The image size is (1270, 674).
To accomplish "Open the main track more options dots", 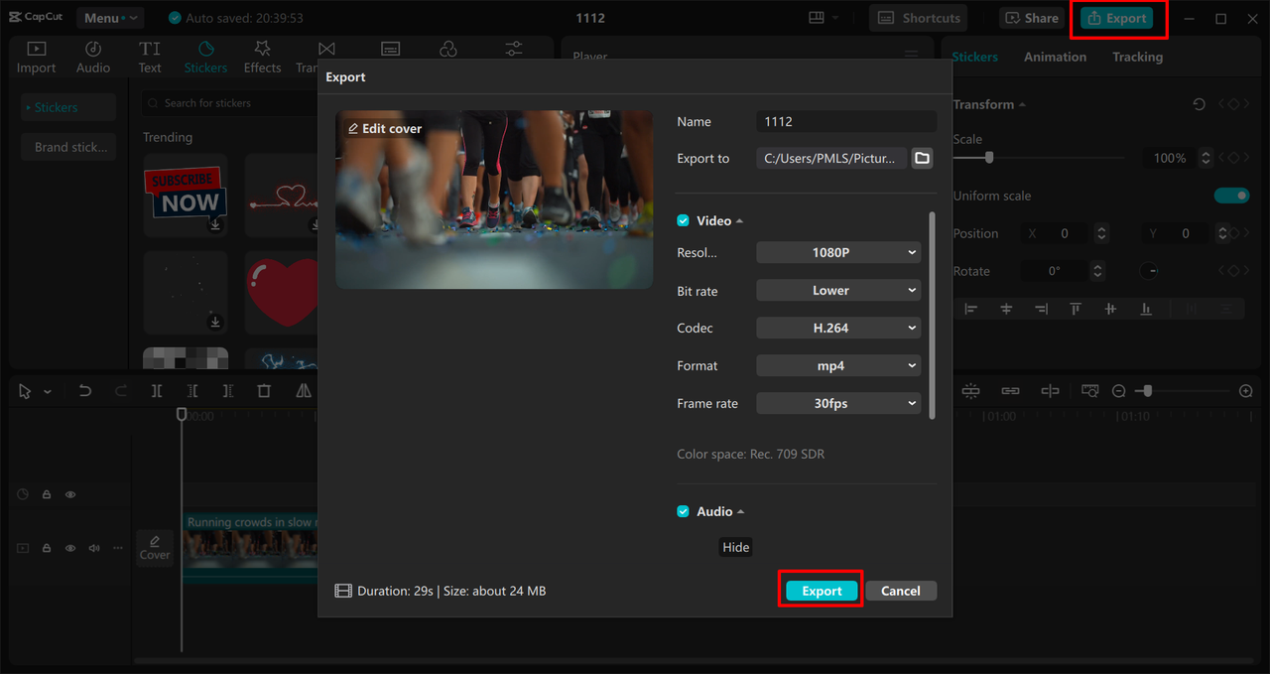I will point(118,548).
